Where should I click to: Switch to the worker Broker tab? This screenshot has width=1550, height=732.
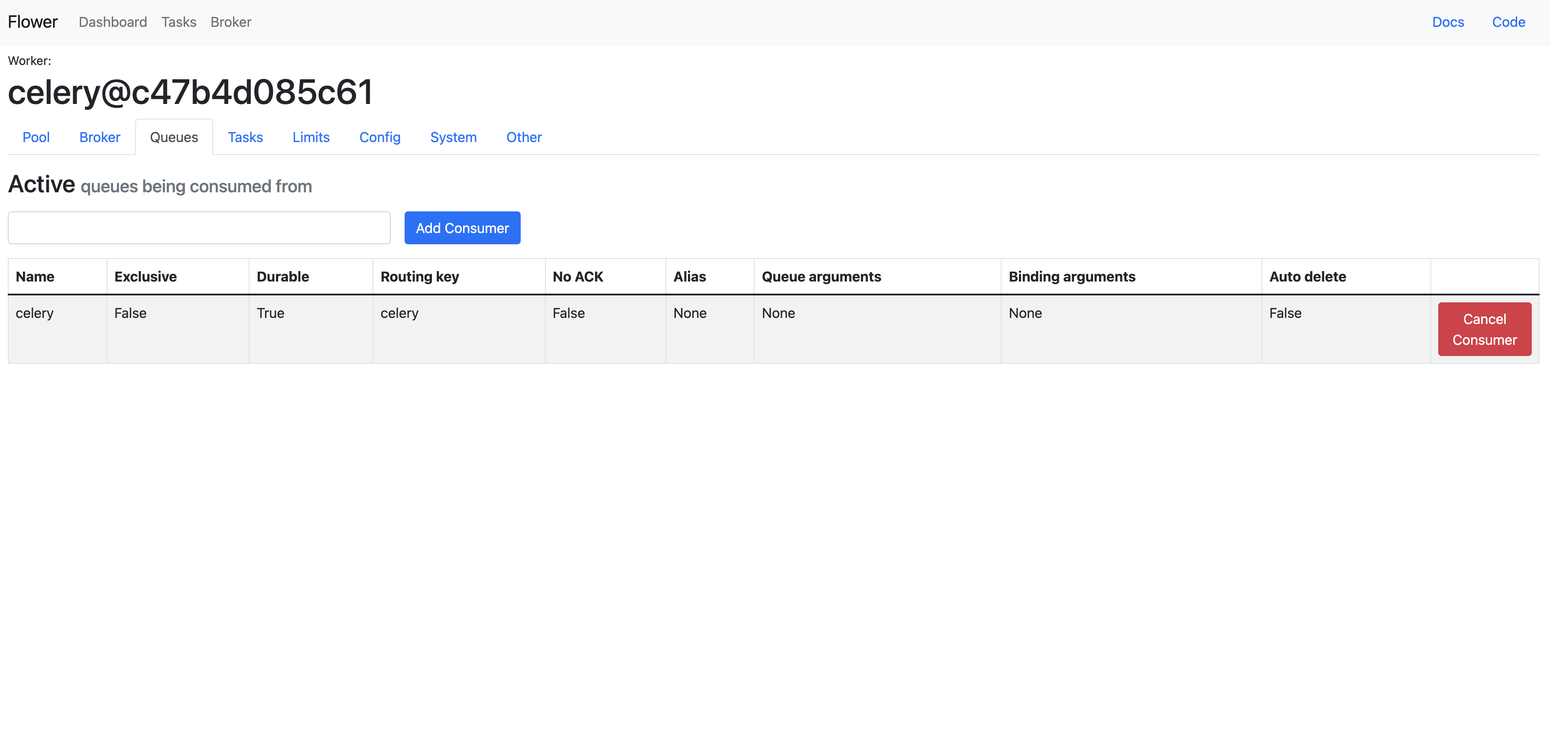tap(100, 137)
